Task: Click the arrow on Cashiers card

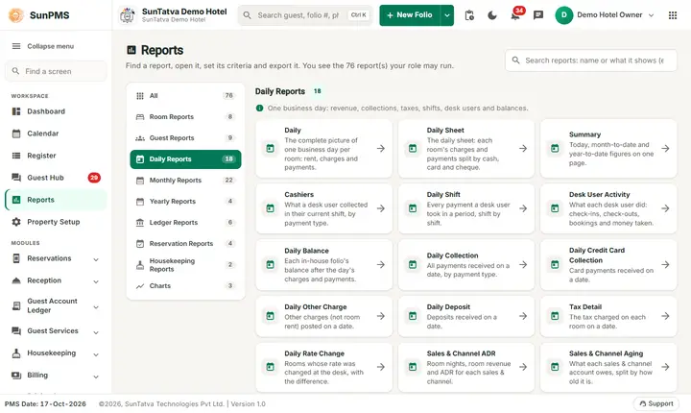Action: point(381,208)
